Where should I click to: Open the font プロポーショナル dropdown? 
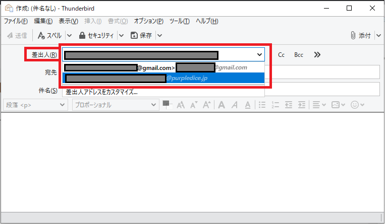click(x=116, y=105)
